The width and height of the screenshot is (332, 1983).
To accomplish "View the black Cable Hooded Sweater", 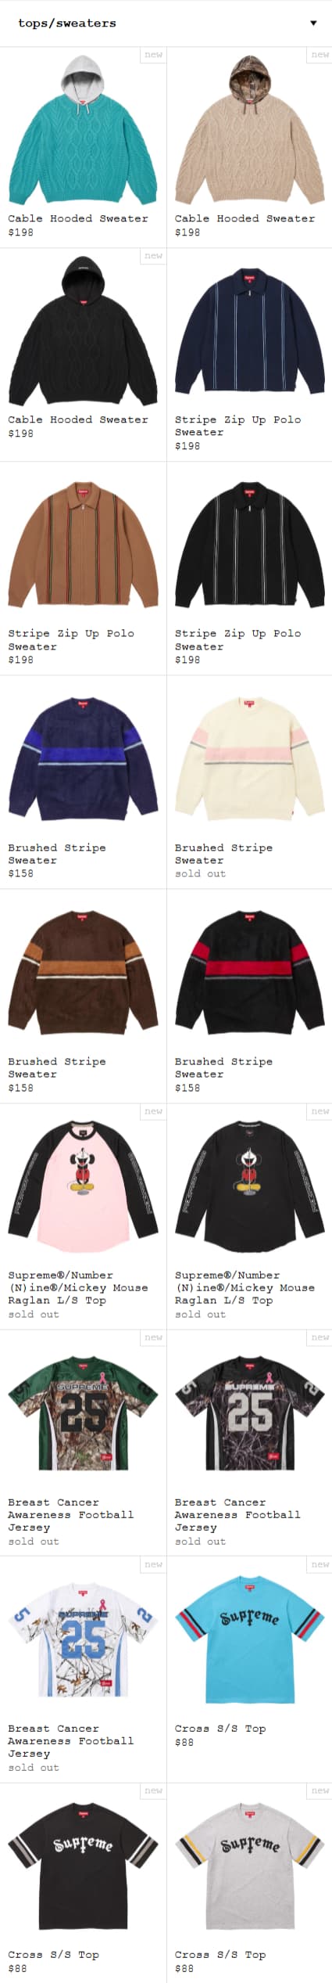I will [83, 332].
